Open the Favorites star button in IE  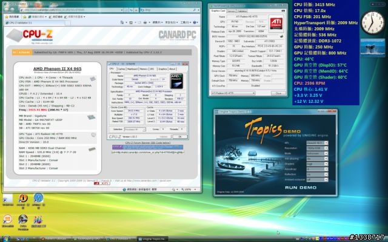[x=12, y=16]
